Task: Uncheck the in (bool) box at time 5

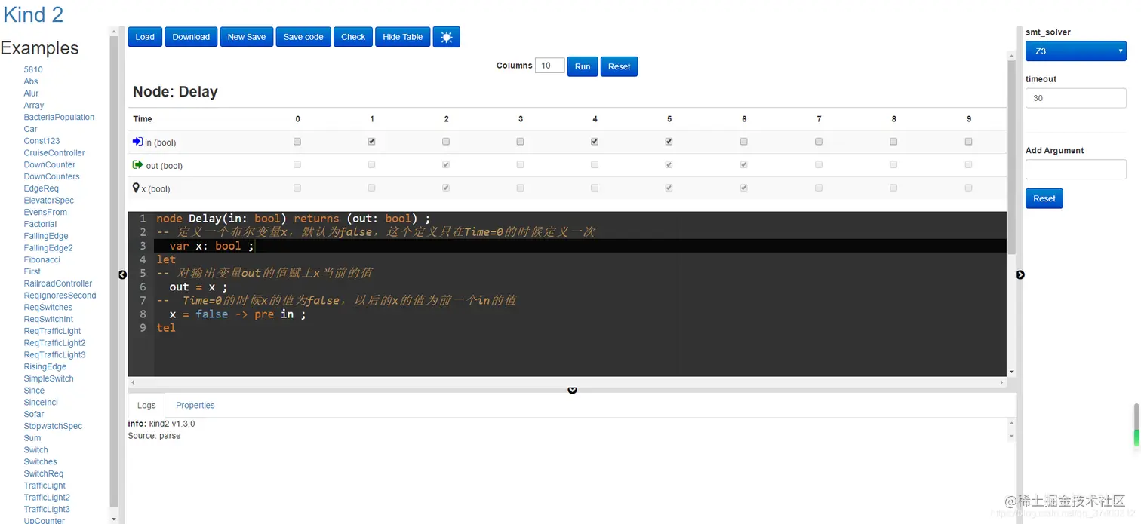Action: tap(669, 142)
